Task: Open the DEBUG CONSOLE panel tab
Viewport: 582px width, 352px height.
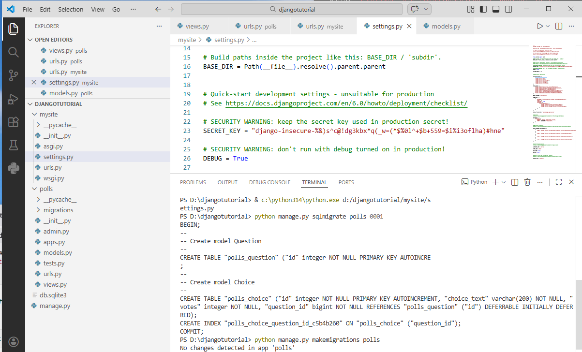Action: pos(270,182)
